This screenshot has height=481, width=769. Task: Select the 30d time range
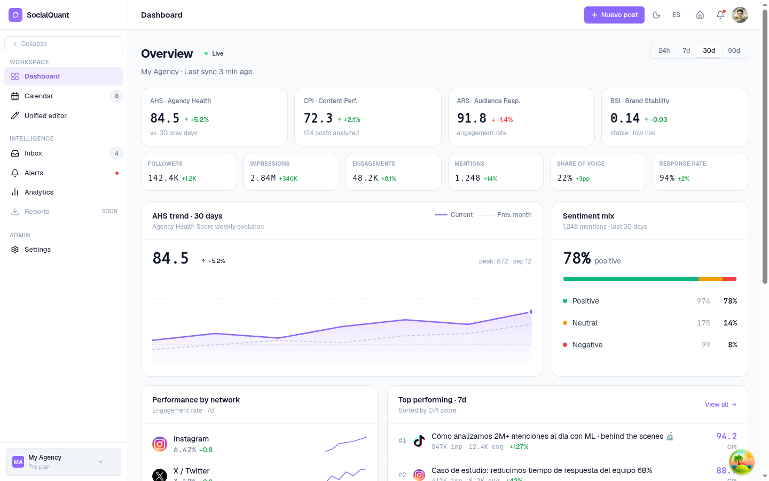point(709,51)
